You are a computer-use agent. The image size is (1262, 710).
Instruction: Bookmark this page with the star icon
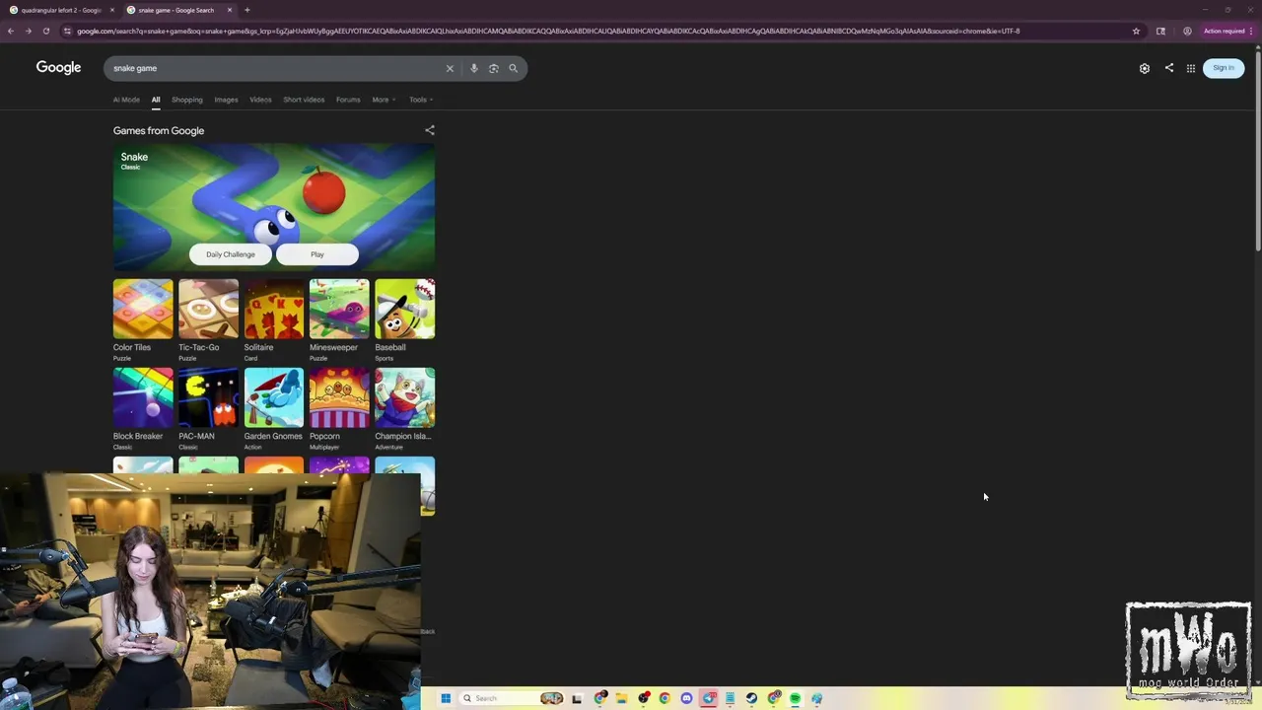1136,31
